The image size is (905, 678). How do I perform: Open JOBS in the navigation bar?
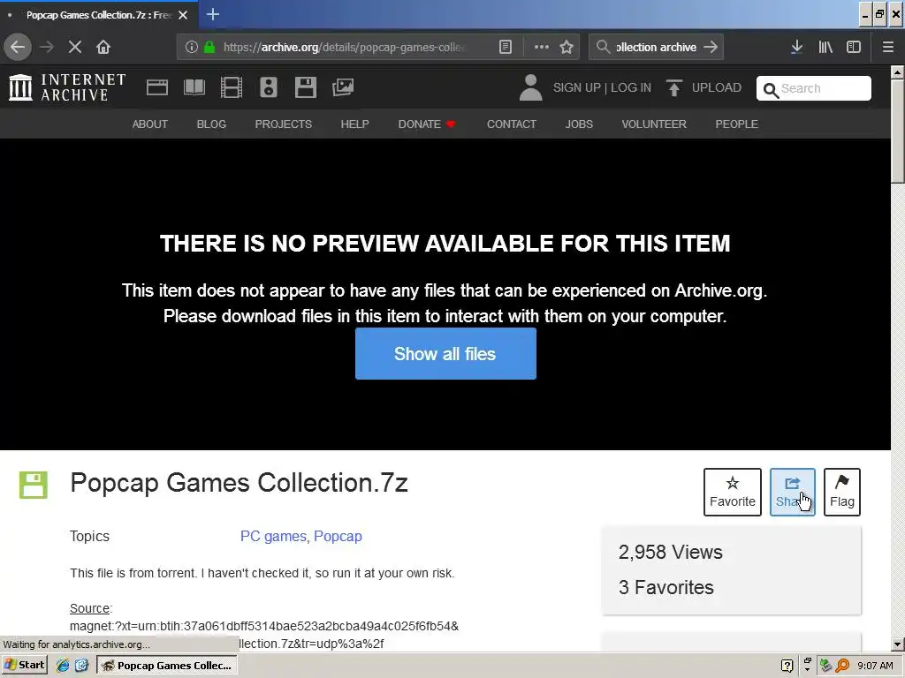click(579, 124)
